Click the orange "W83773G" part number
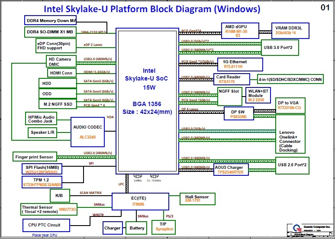Image resolution: width=335 pixels, height=239 pixels. coord(68,209)
